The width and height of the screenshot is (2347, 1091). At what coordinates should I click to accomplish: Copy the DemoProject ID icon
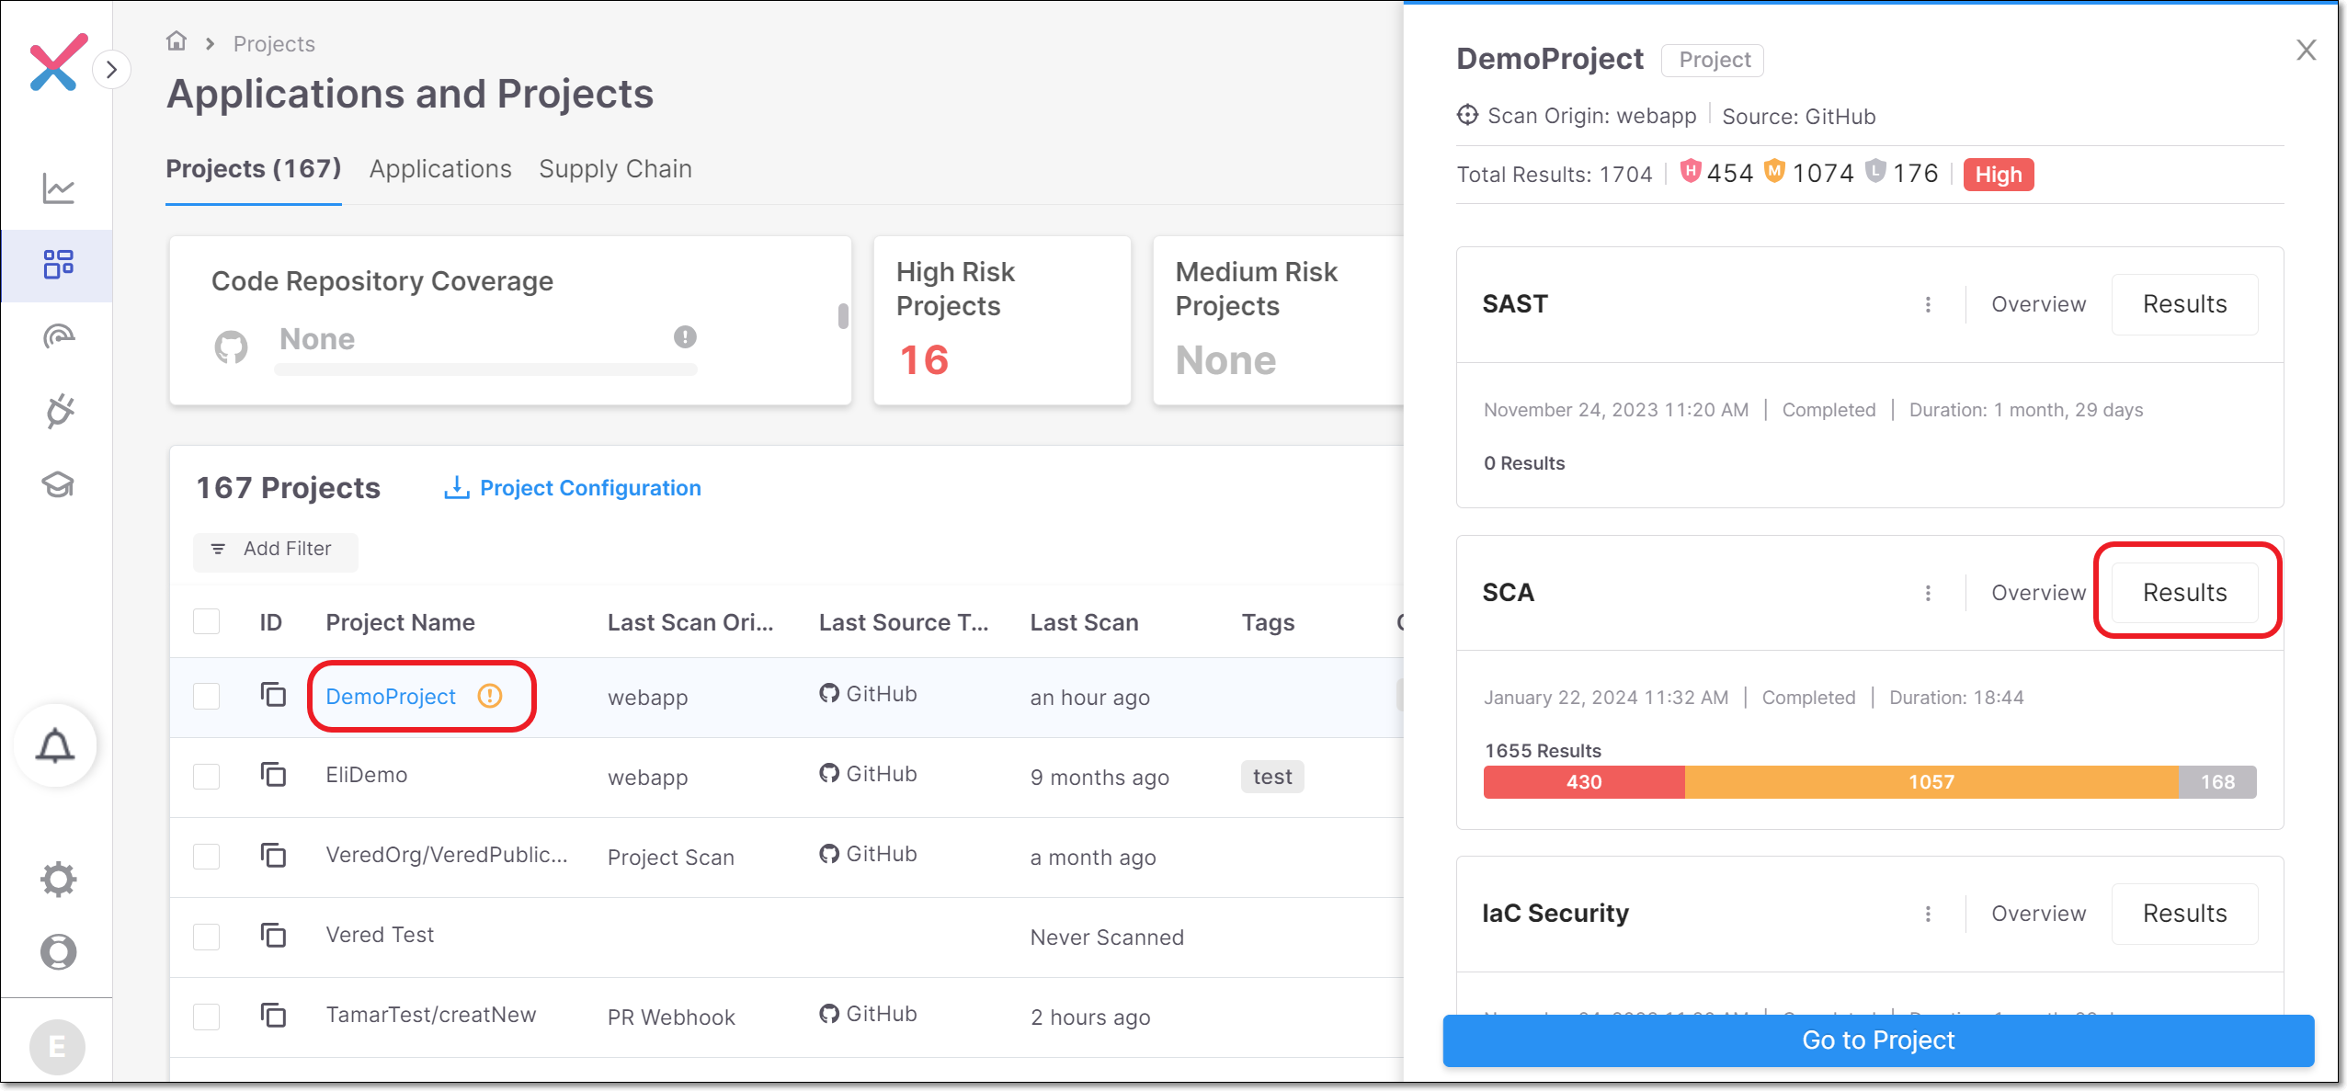tap(273, 695)
